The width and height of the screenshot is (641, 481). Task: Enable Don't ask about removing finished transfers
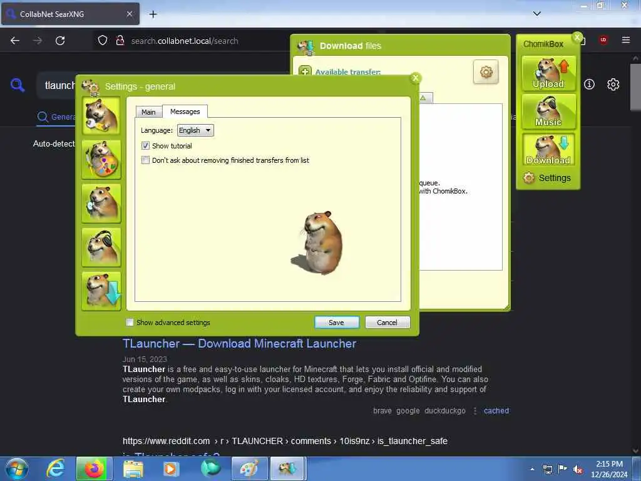click(x=145, y=160)
